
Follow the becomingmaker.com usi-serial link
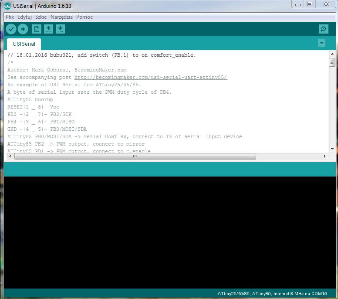pyautogui.click(x=151, y=77)
